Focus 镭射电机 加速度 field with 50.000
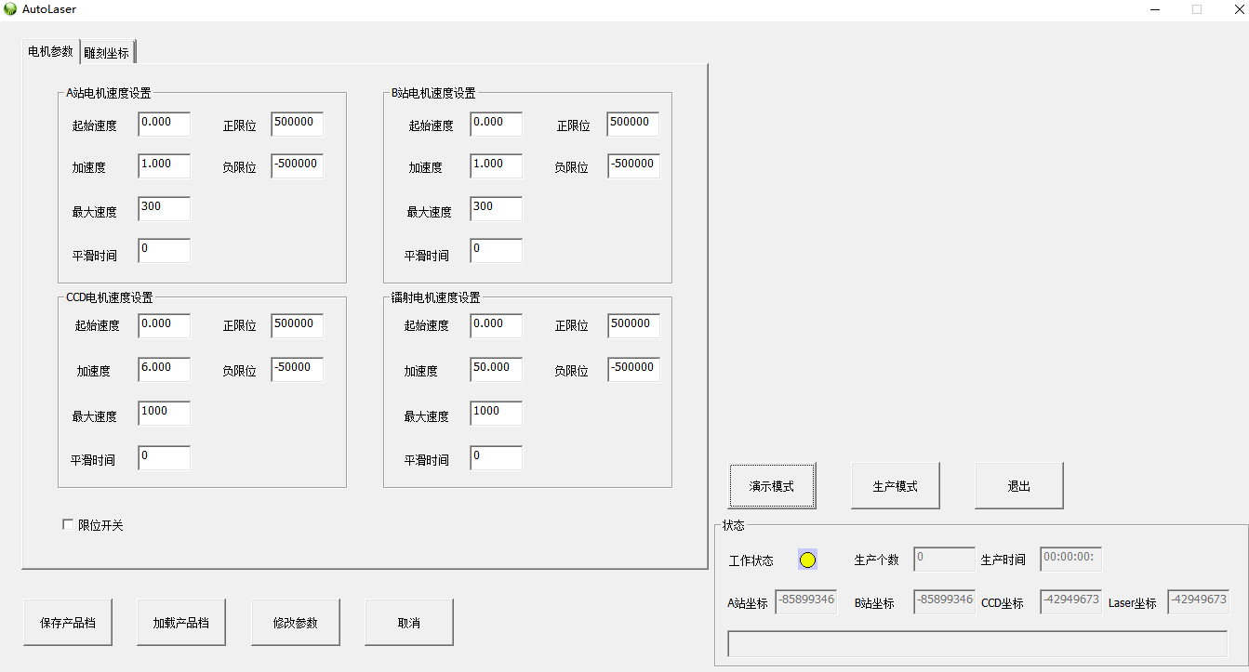 tap(497, 370)
